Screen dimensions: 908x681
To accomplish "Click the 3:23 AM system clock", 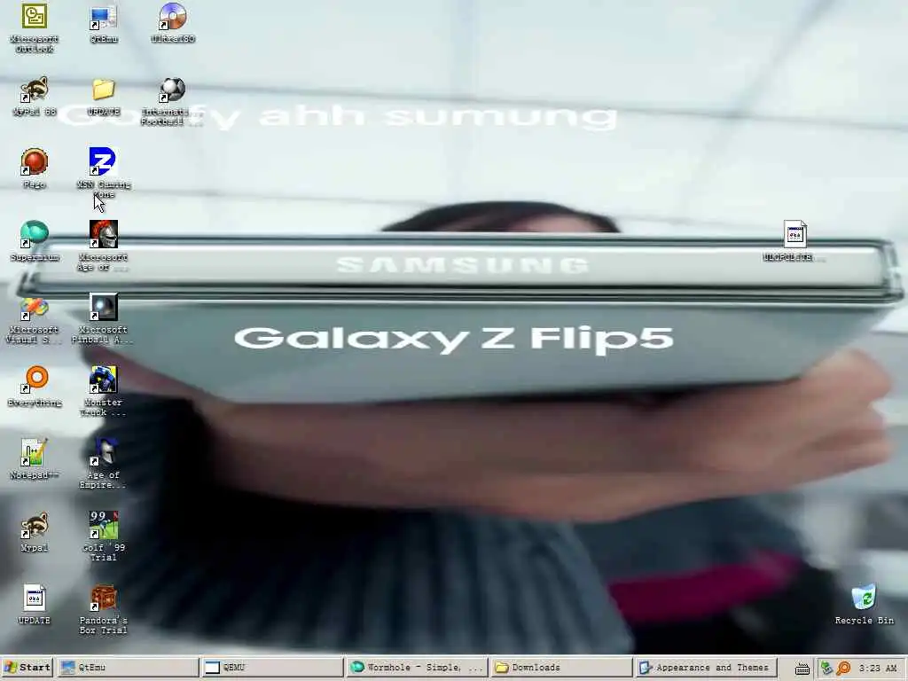I will (877, 669).
